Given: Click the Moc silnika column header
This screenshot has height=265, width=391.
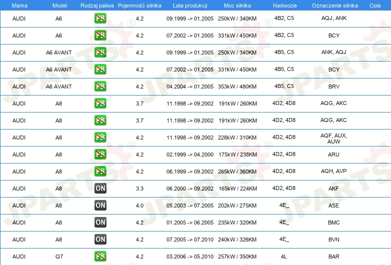Looking at the screenshot, I should [237, 5].
